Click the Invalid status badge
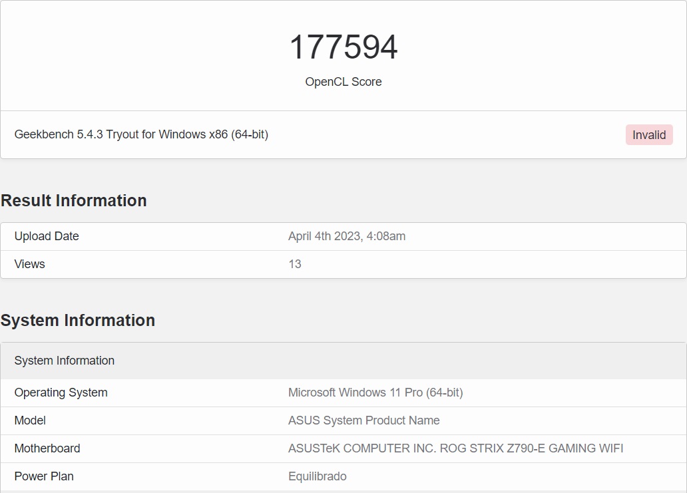The image size is (687, 493). coord(648,135)
